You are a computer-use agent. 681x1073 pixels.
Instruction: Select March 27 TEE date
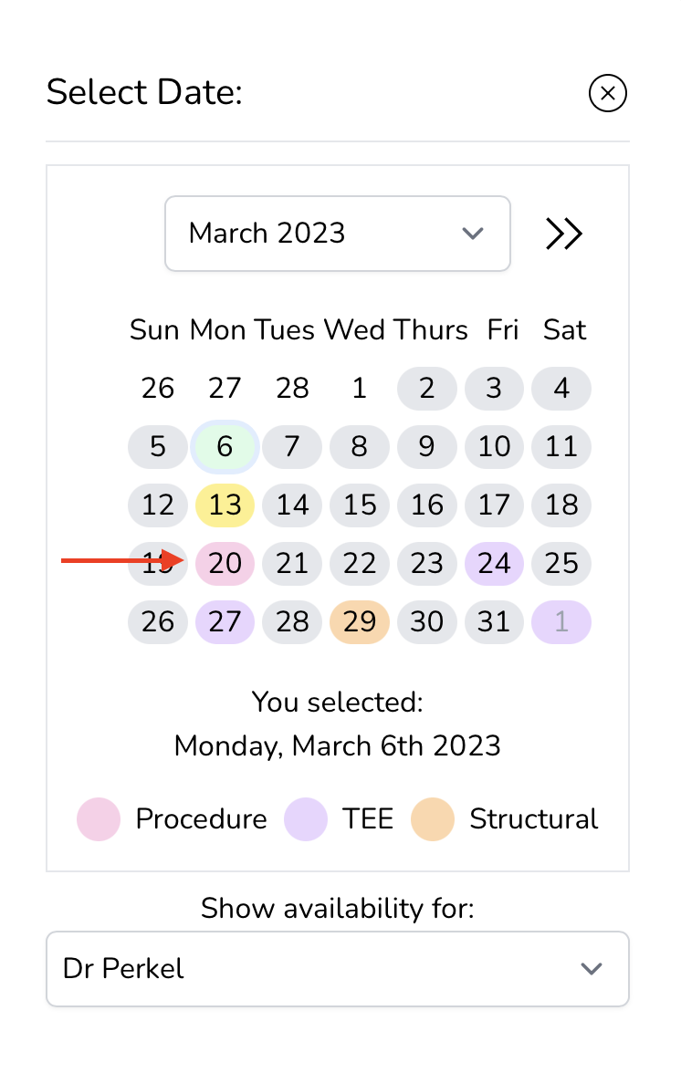[225, 622]
